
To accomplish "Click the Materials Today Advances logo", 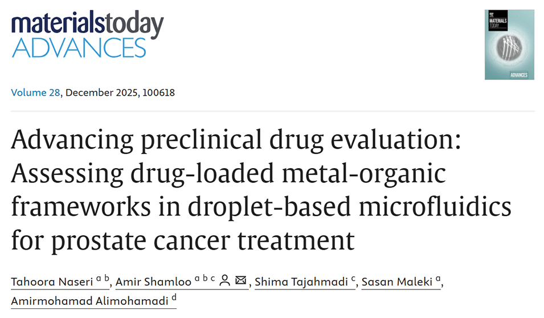I will tap(87, 35).
